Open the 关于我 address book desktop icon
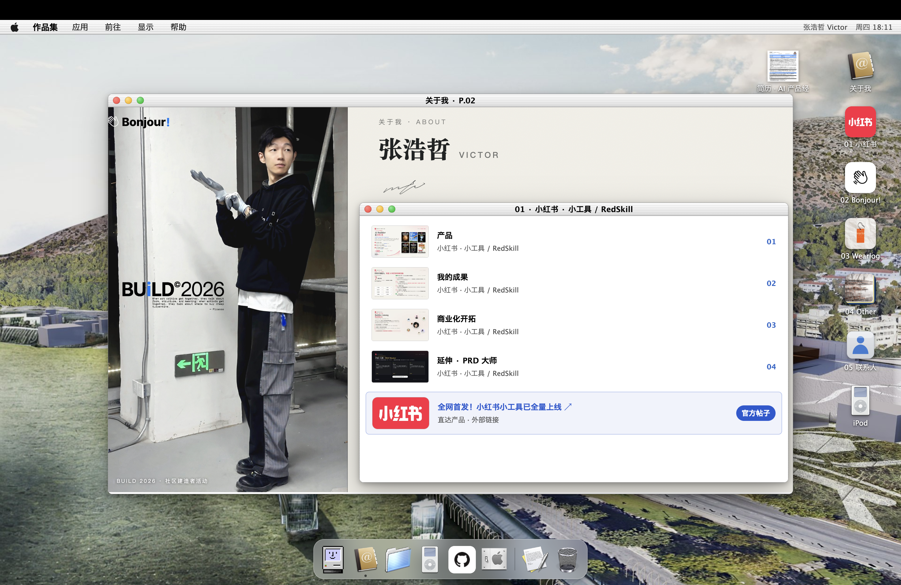The image size is (901, 585). [860, 66]
